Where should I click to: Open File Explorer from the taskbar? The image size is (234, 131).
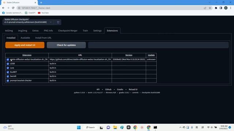(x=115, y=127)
